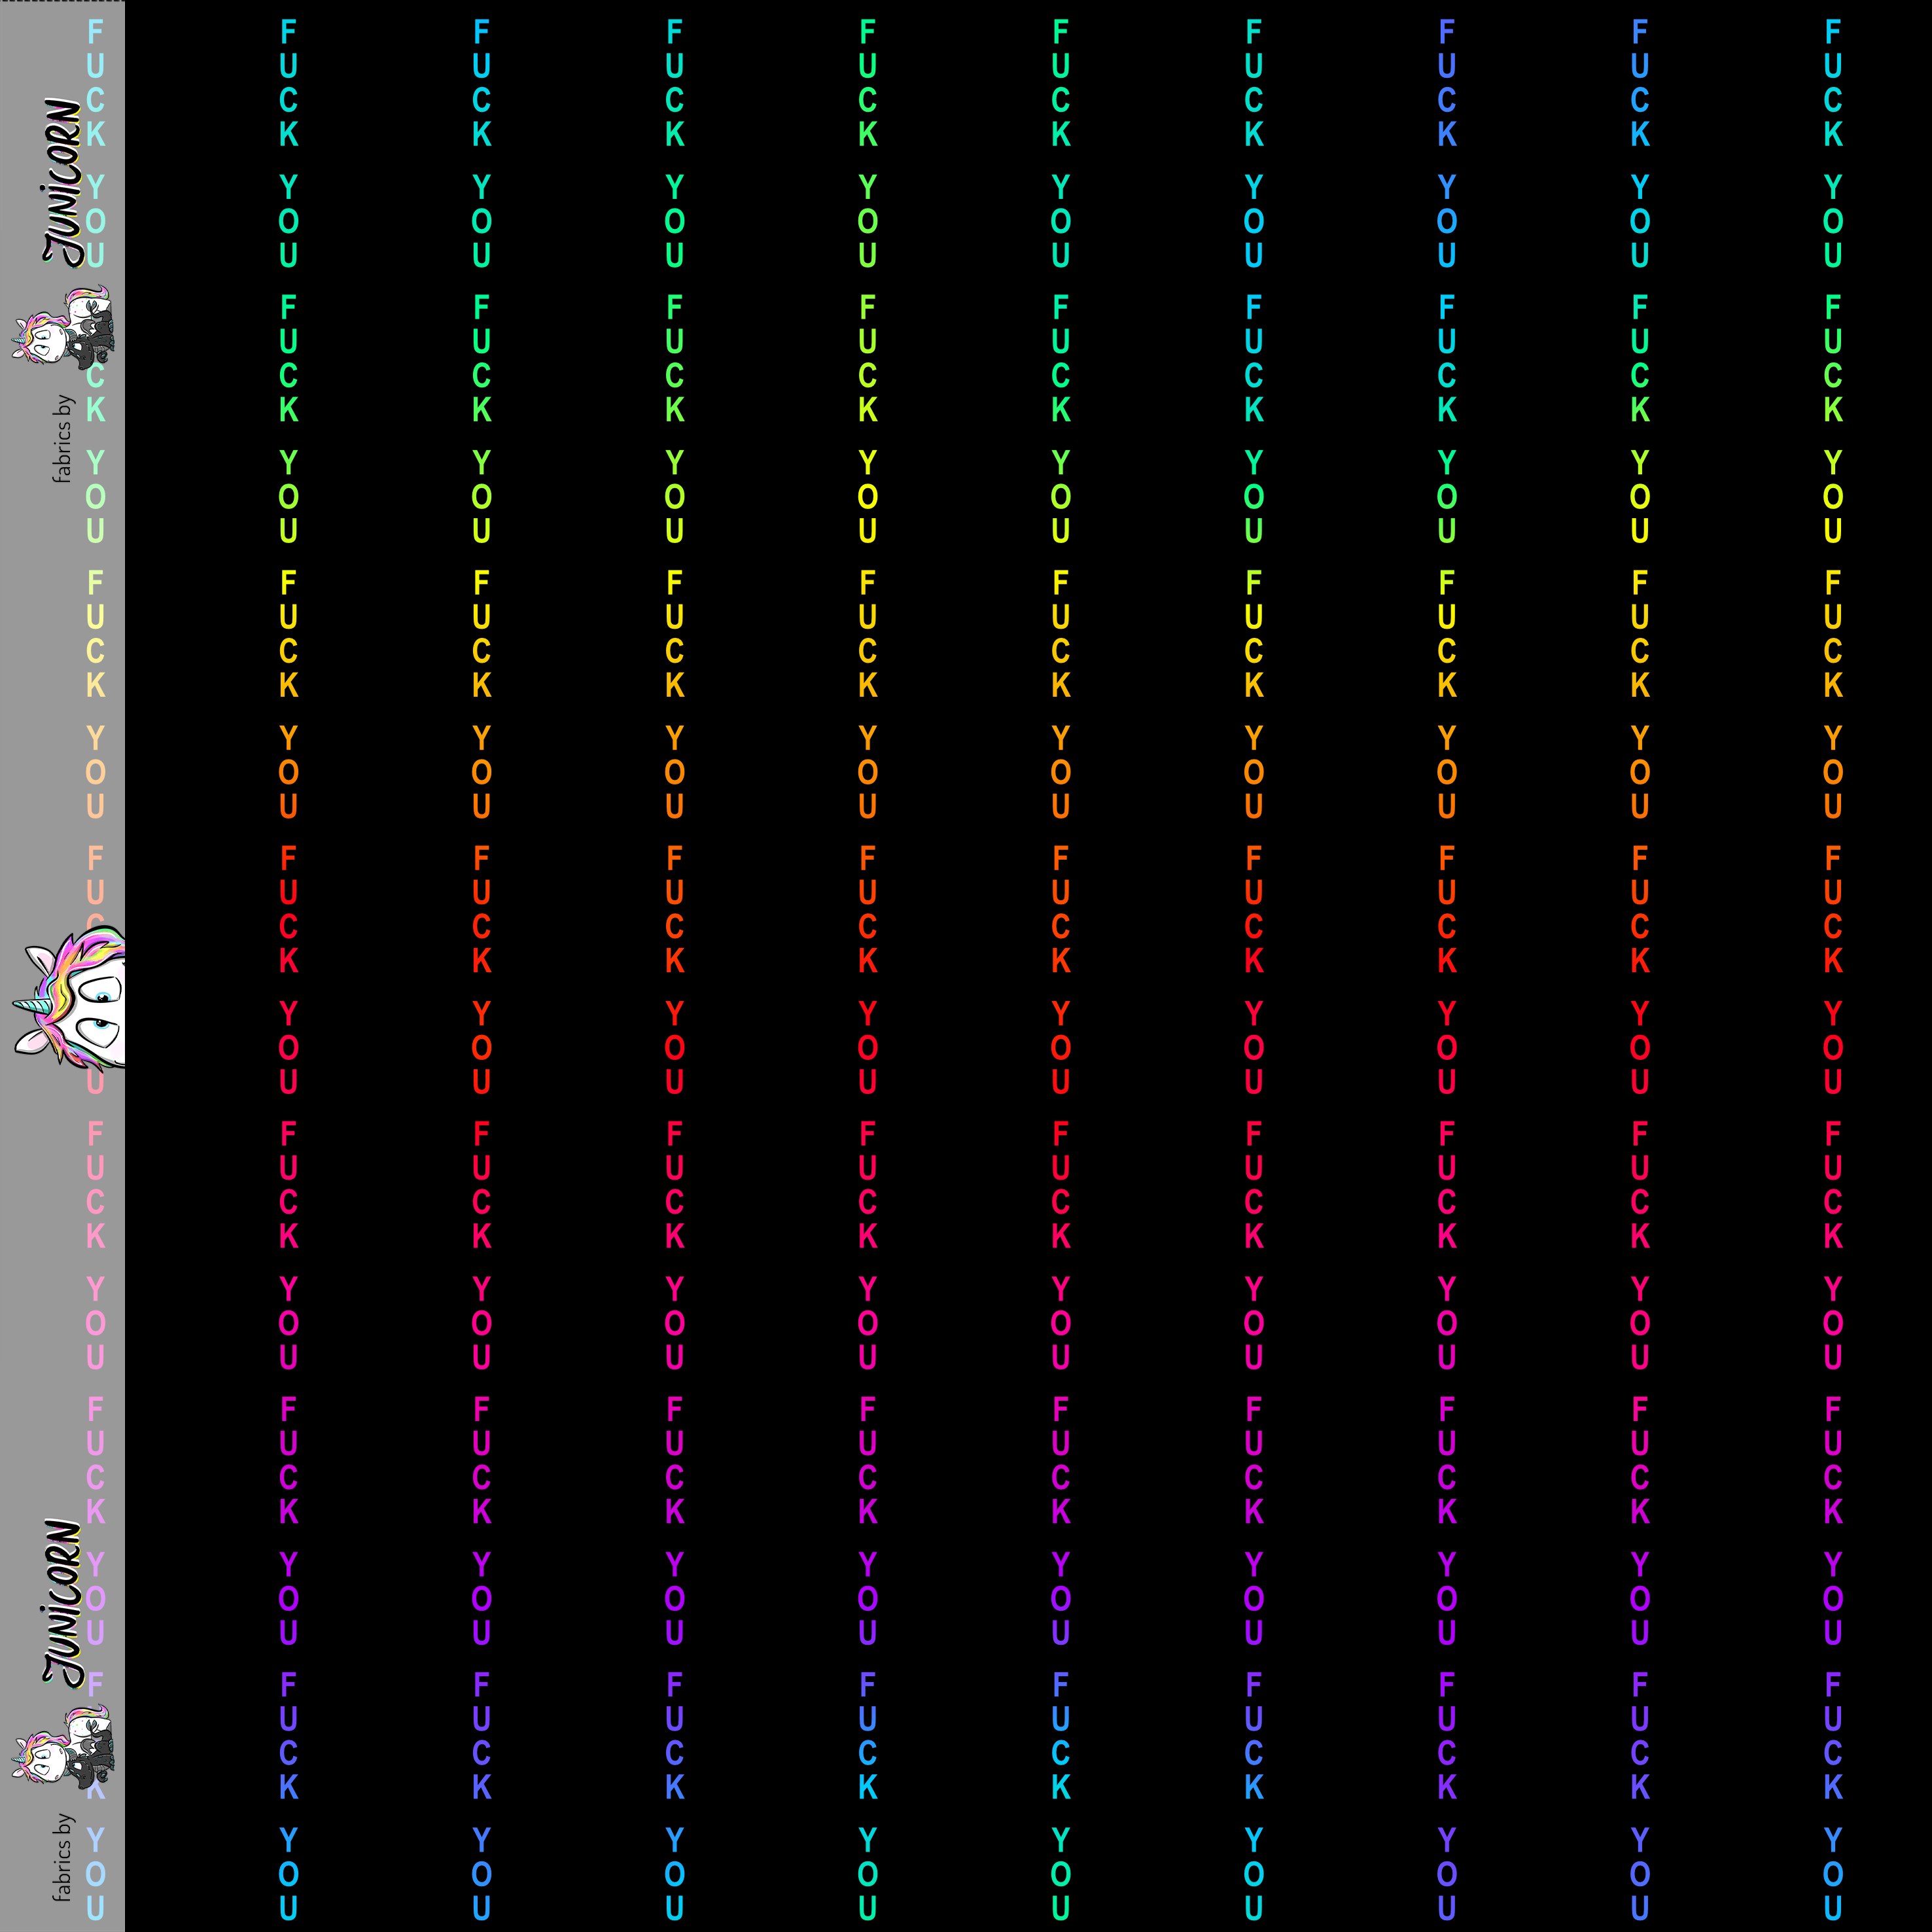This screenshot has height=1932, width=1932.
Task: Click the top F of first black-background column
Action: coord(288,32)
